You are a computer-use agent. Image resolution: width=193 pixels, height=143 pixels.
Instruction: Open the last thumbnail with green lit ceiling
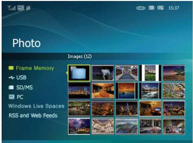[174, 127]
